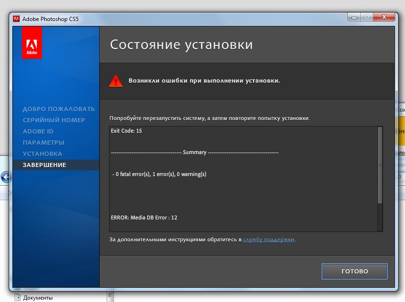Select the ADOBE ID step

point(38,132)
